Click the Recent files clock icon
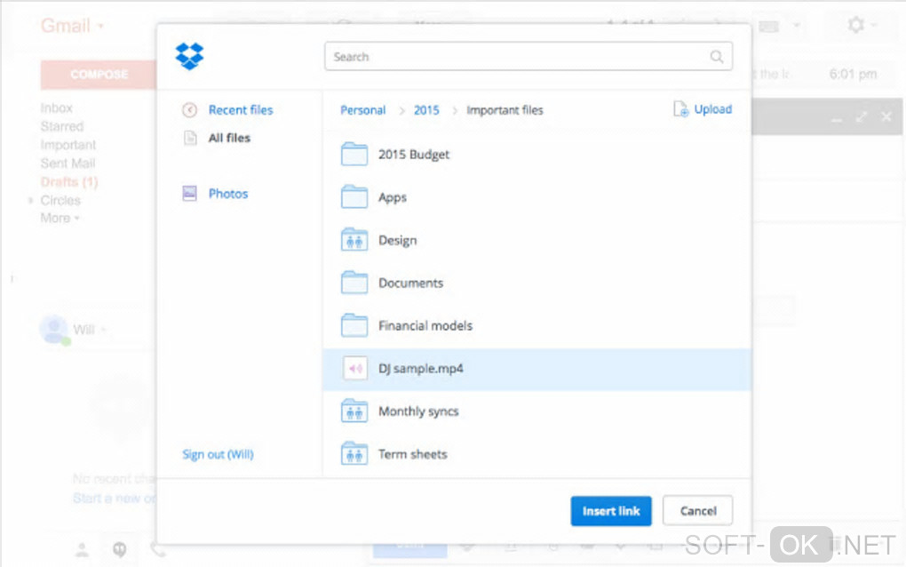 [189, 110]
